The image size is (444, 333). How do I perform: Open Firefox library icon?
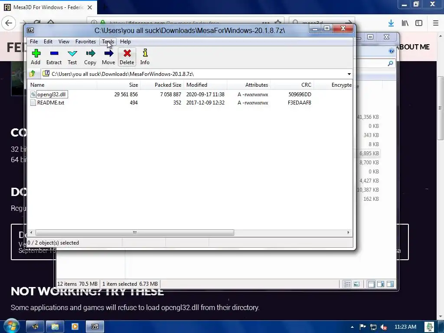coord(405,23)
